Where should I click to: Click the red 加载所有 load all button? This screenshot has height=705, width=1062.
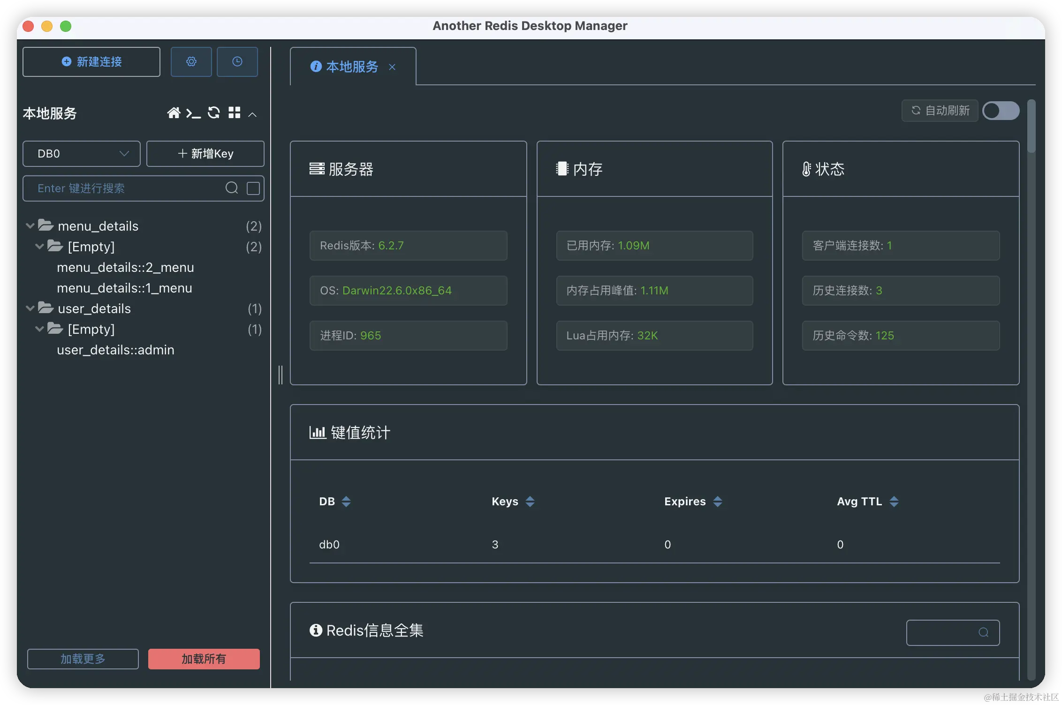(204, 659)
